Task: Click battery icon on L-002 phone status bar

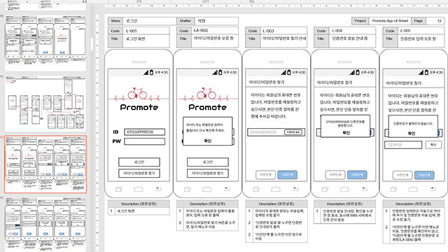Action: click(x=220, y=72)
